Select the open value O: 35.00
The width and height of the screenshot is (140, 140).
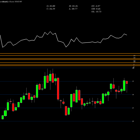(51, 6)
